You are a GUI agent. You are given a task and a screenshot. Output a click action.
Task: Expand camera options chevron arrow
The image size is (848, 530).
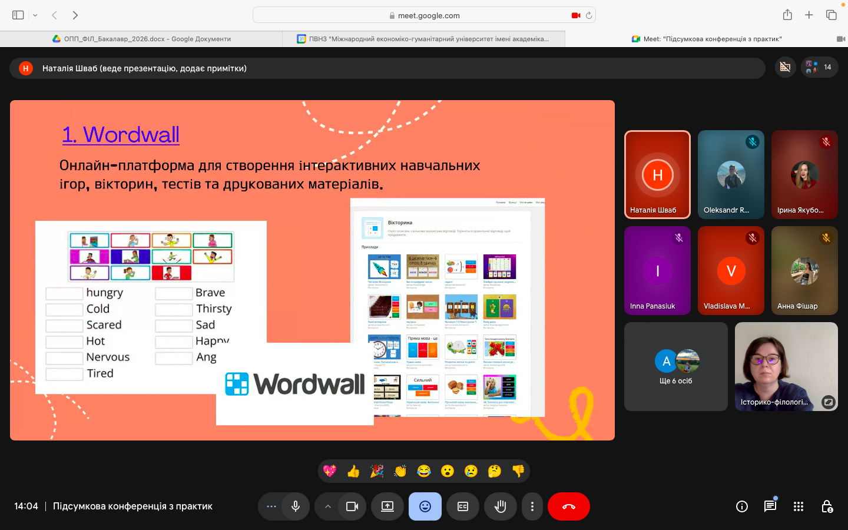(327, 506)
